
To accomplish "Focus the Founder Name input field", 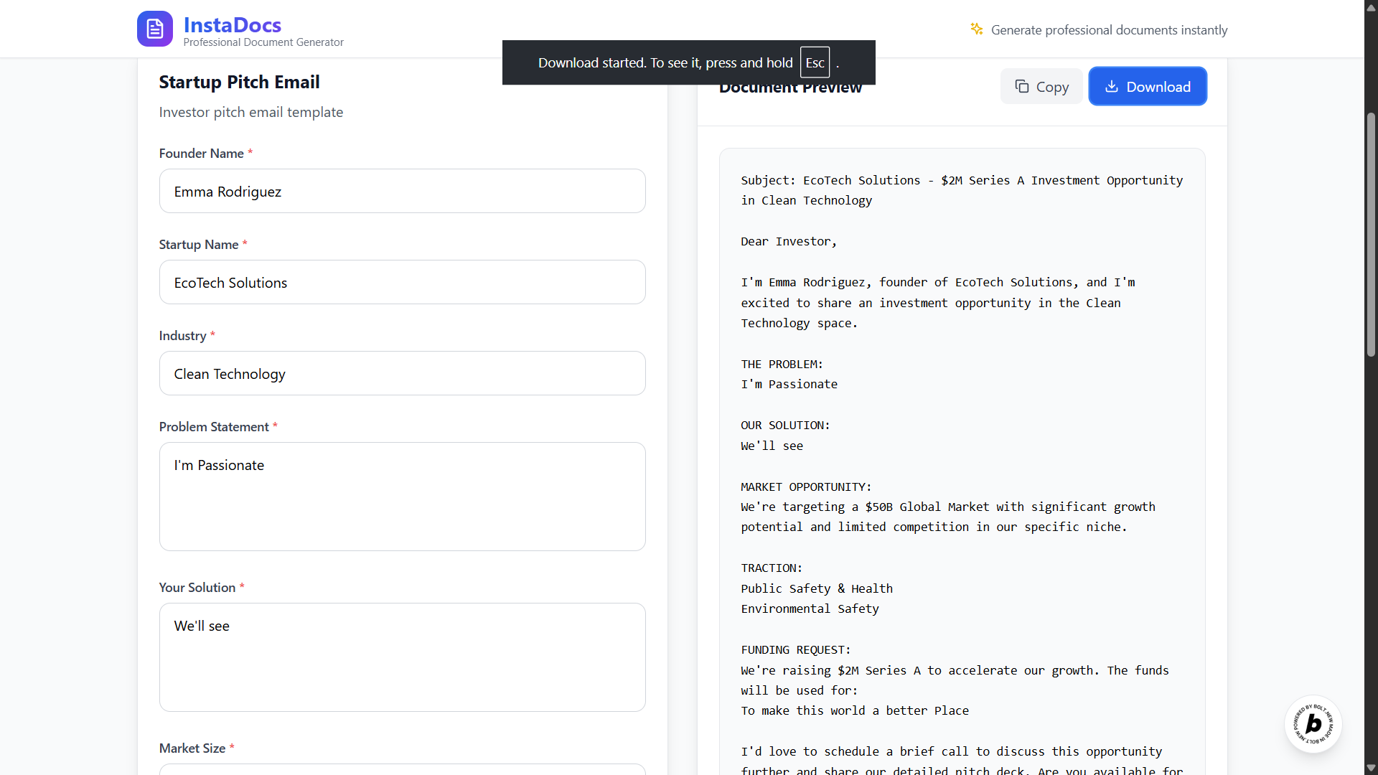I will coord(402,191).
